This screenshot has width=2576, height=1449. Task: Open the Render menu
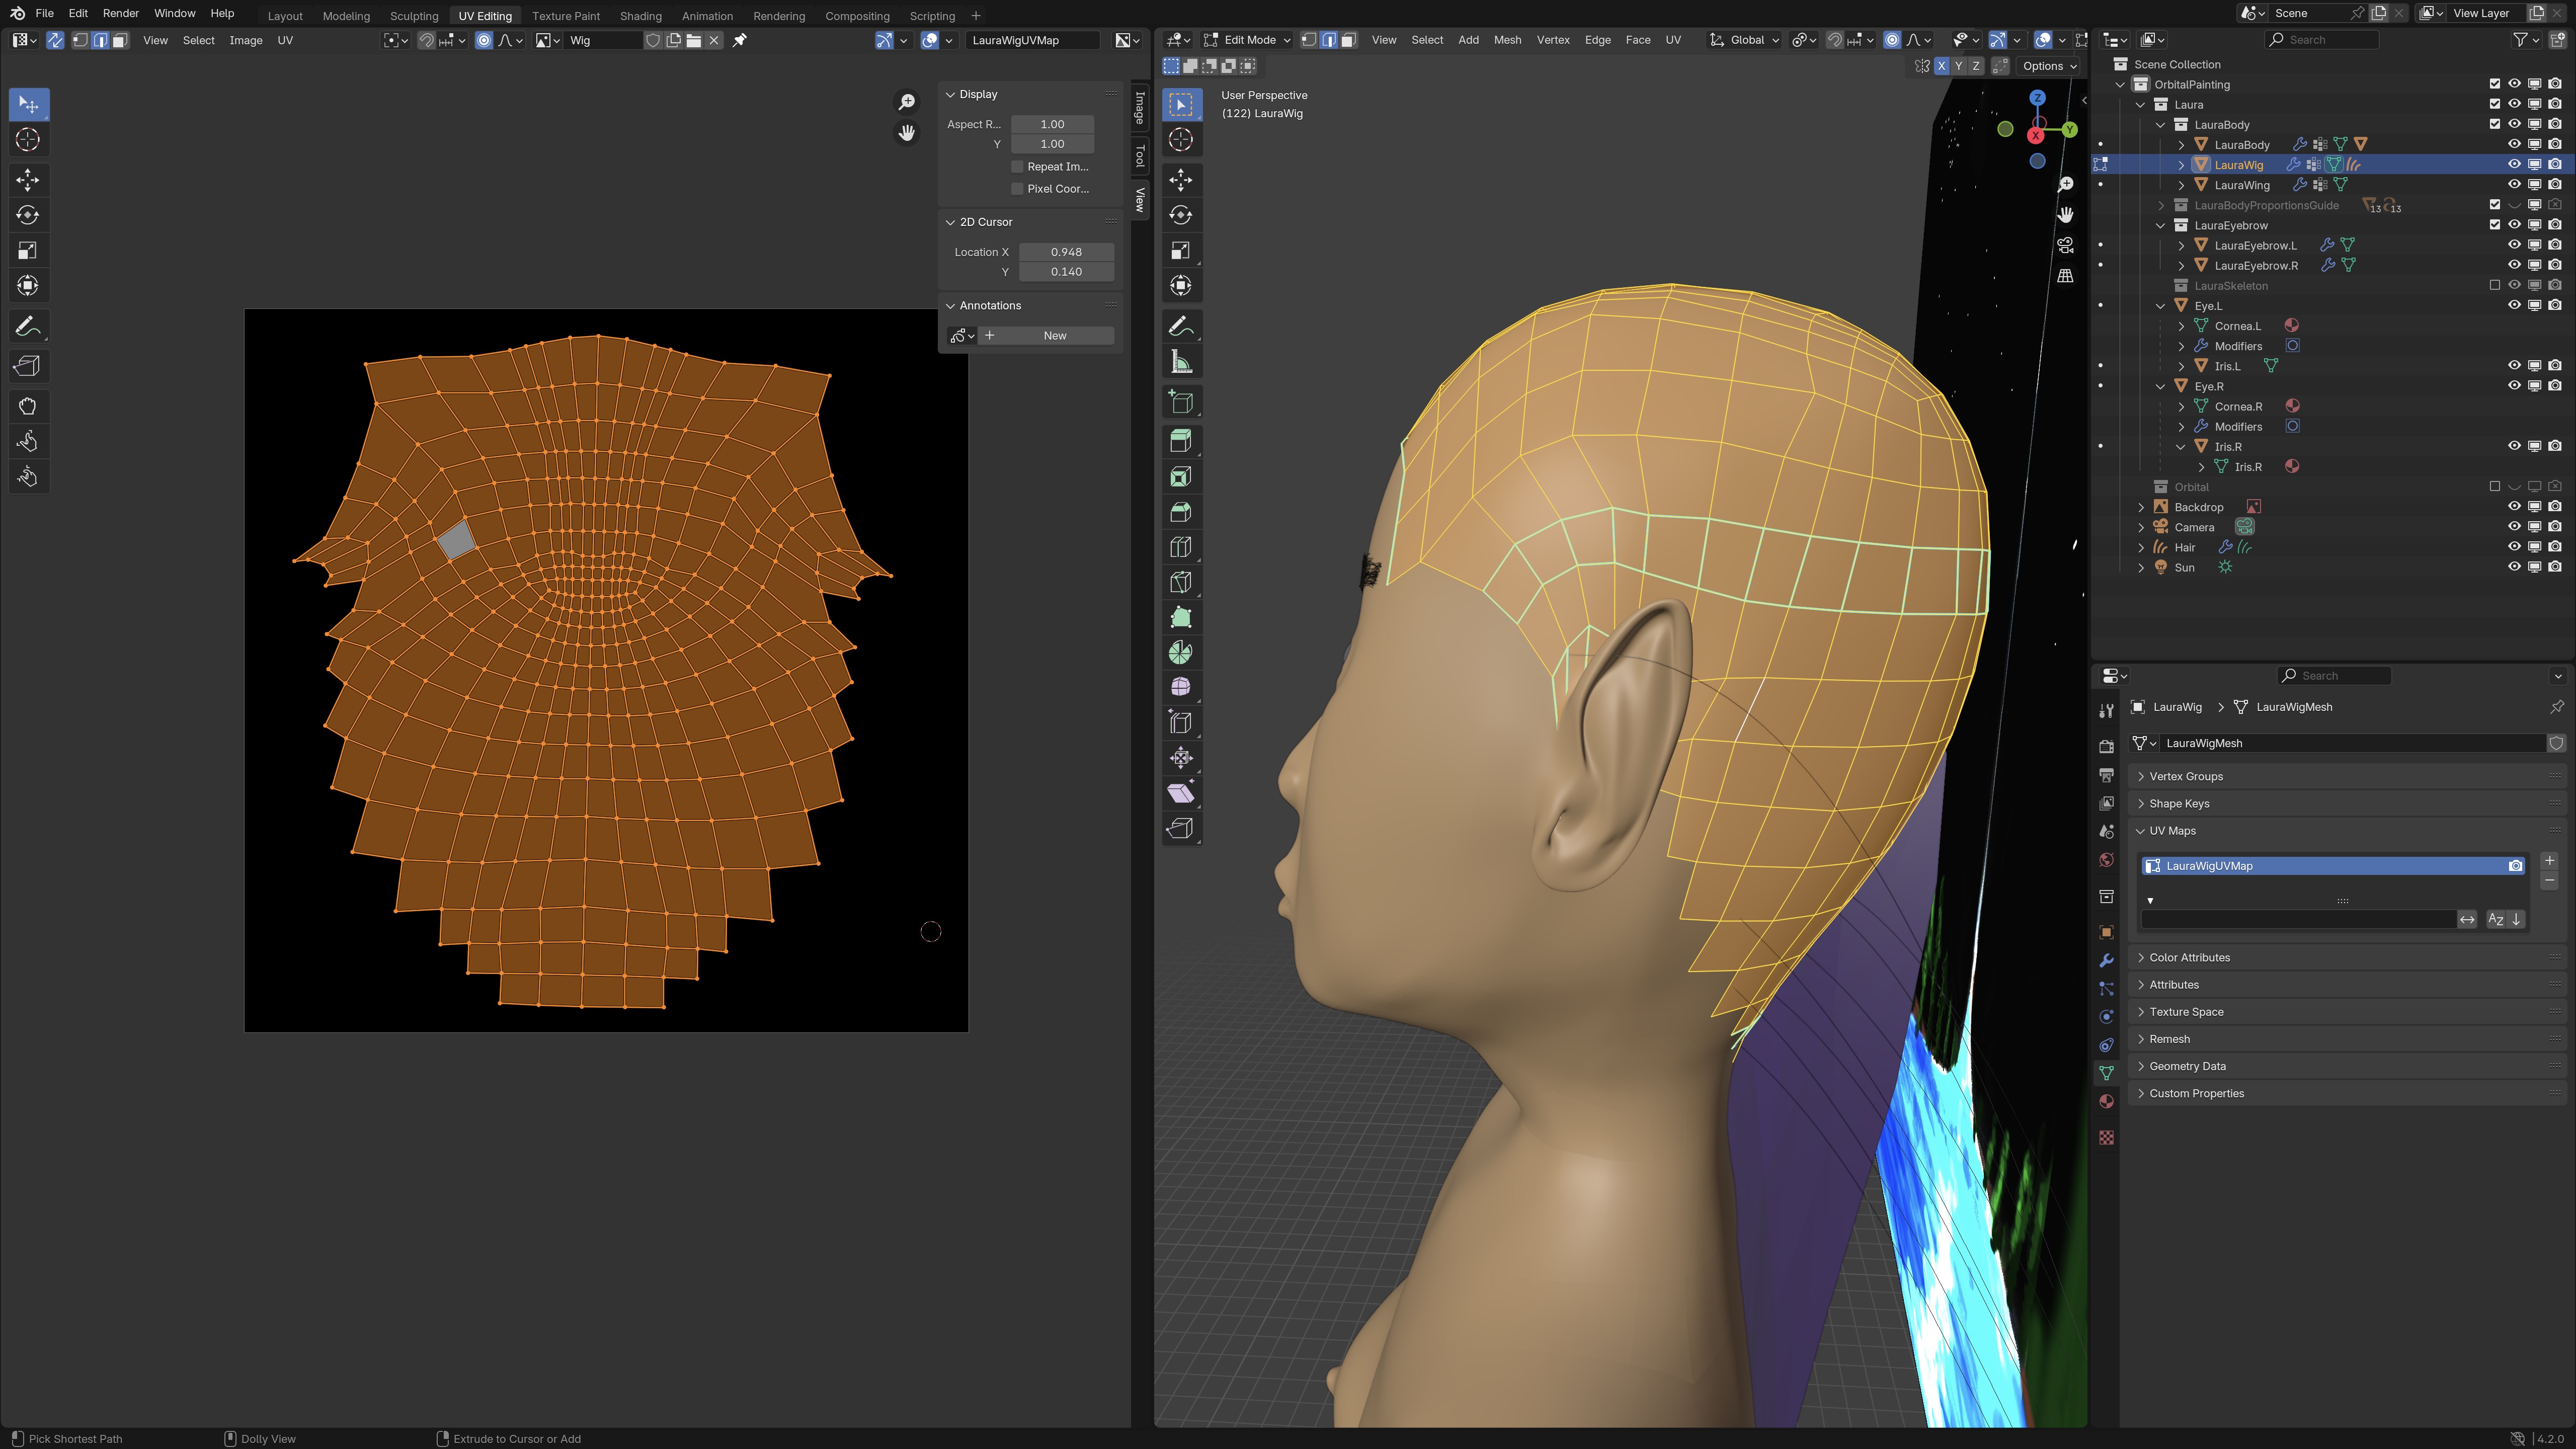[x=120, y=13]
